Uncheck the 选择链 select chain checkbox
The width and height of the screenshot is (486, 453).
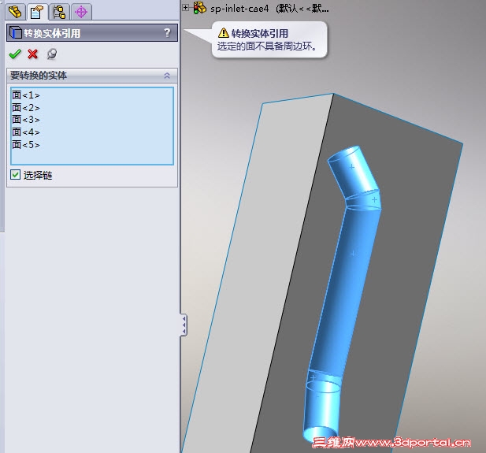pos(15,175)
